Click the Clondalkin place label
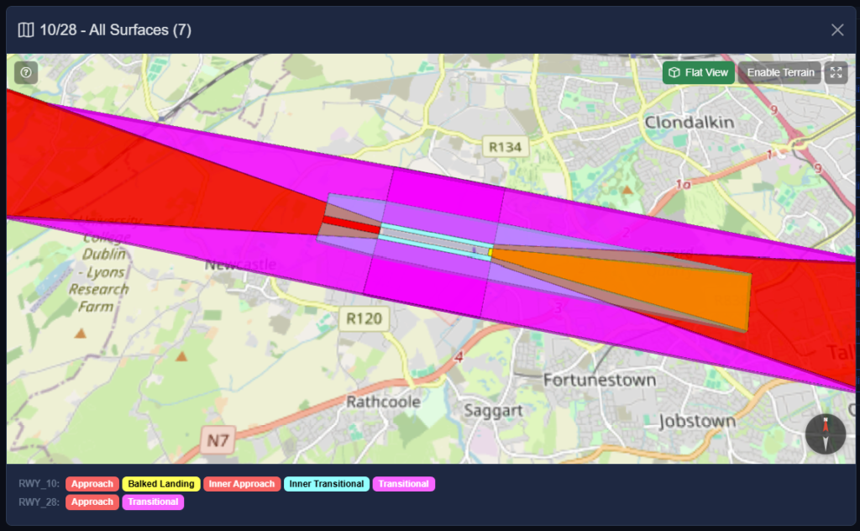 click(x=690, y=123)
